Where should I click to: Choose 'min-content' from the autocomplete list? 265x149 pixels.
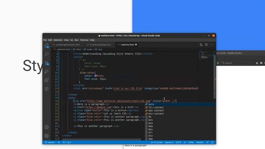click(x=180, y=114)
